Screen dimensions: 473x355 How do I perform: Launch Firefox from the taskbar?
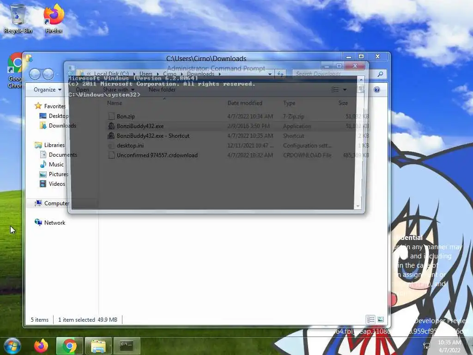point(41,346)
